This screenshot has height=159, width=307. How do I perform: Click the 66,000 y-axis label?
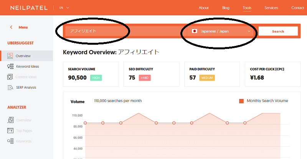78,138
